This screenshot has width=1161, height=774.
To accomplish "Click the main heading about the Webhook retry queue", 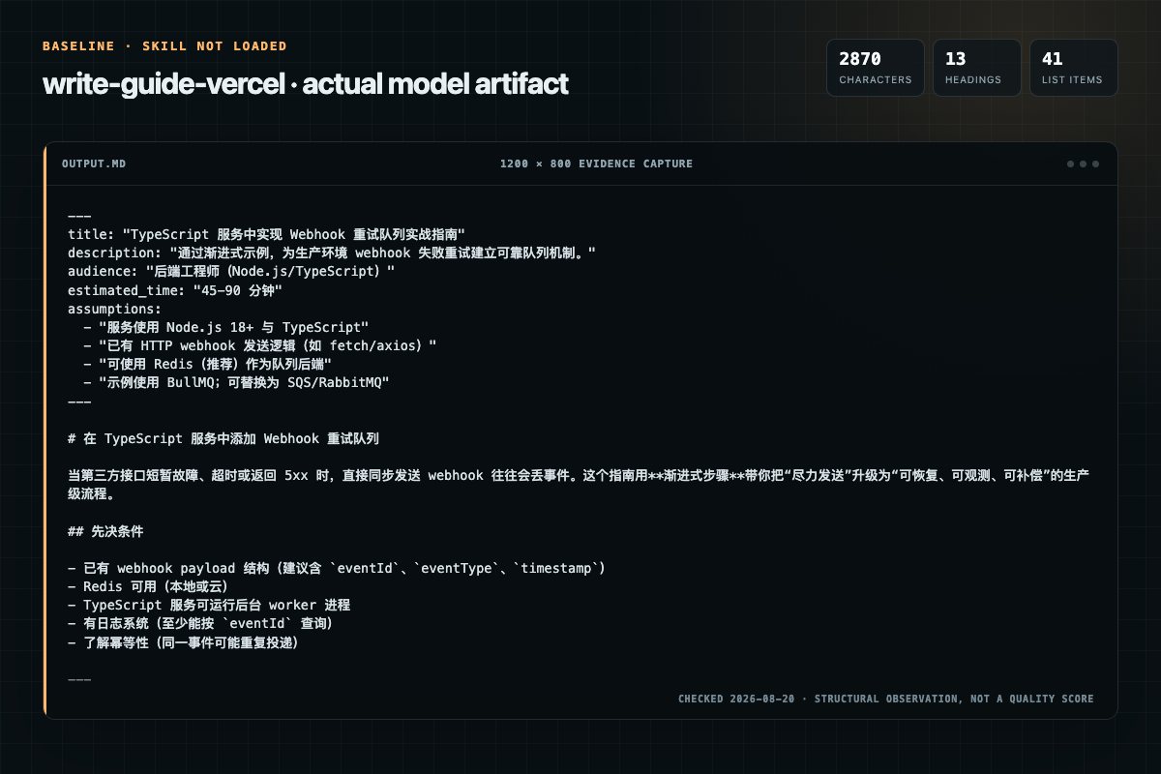I will click(x=223, y=438).
